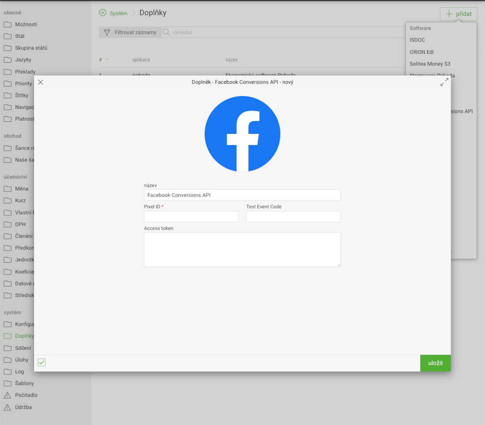Open Šablony in sidebar
Viewport: 485px width, 425px height.
pos(24,384)
